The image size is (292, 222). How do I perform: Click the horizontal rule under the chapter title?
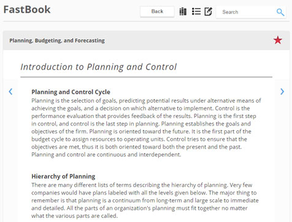click(x=146, y=77)
